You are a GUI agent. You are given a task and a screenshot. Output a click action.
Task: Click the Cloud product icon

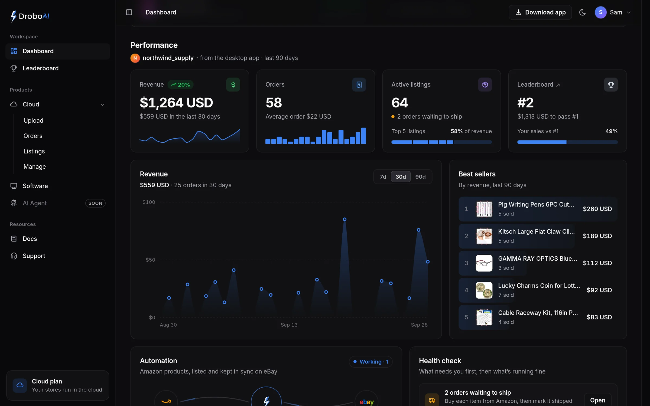click(x=14, y=104)
